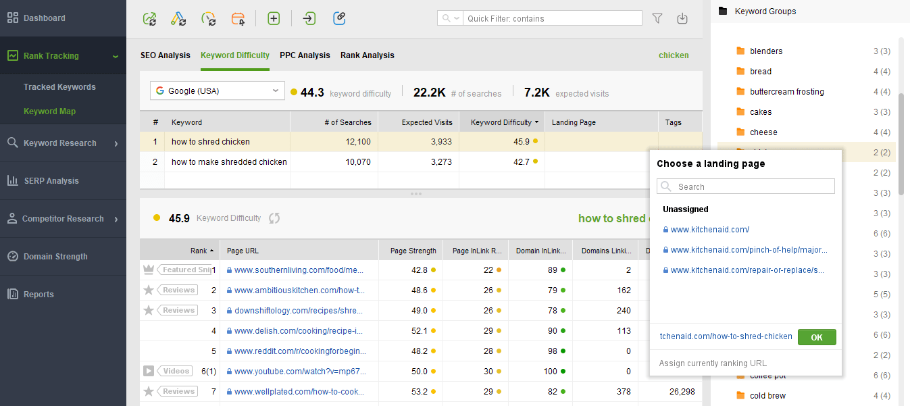Select the Add Keywords plus icon
The image size is (910, 406).
[x=274, y=18]
